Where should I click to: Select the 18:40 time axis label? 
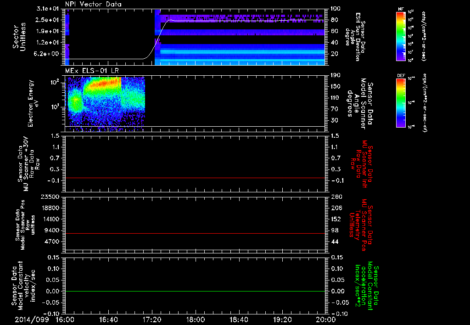(x=238, y=319)
